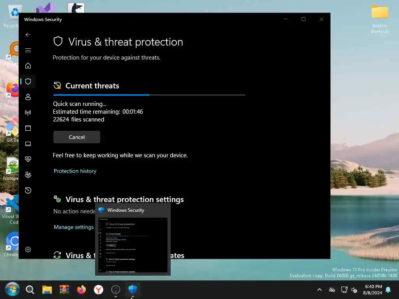Open the notification bell

[x=388, y=290]
